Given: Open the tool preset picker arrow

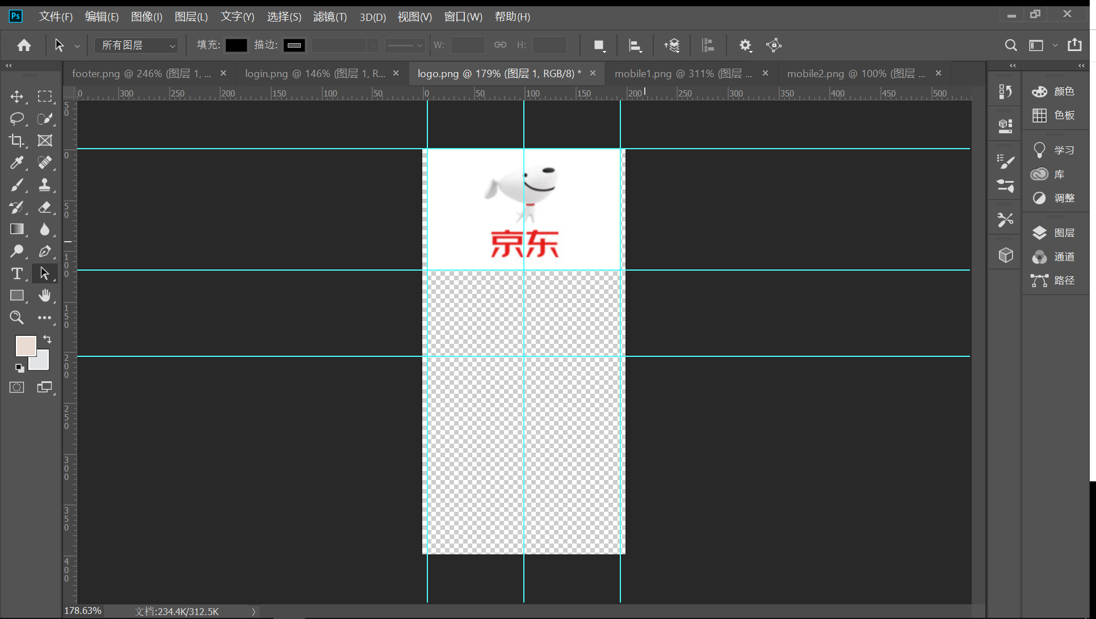Looking at the screenshot, I should pos(77,46).
